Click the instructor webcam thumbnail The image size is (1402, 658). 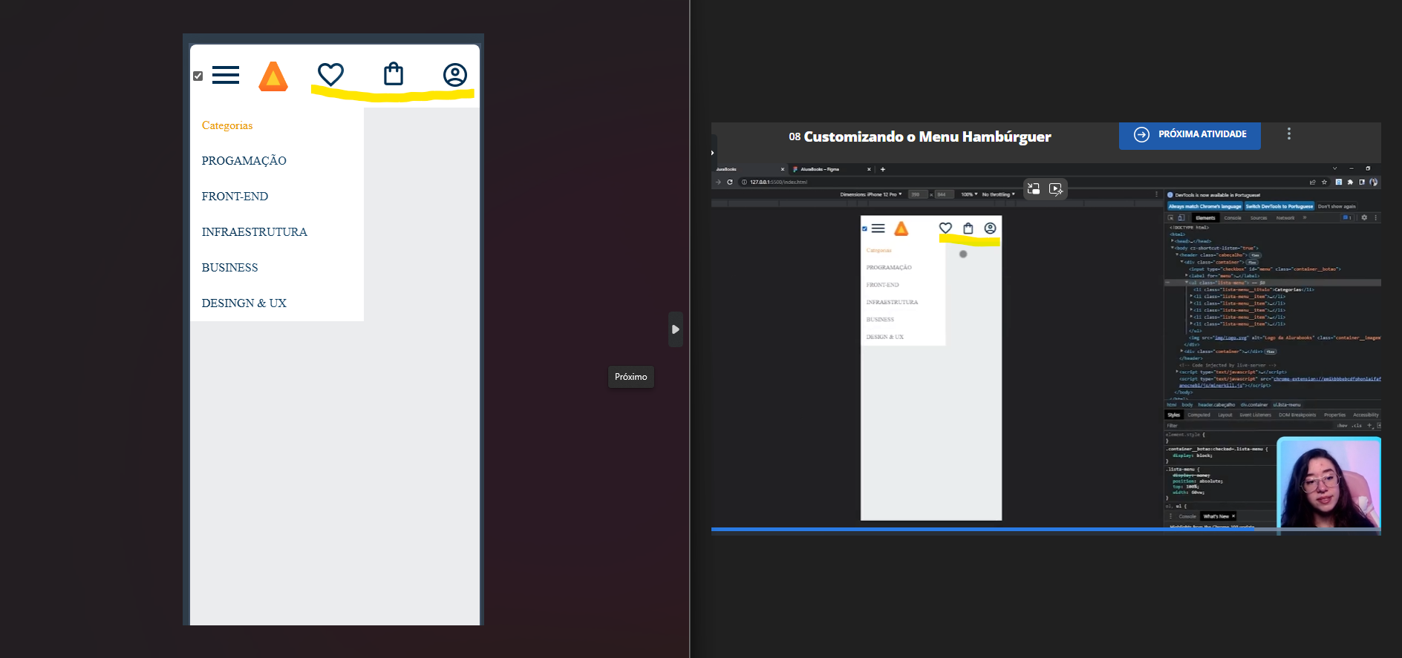(x=1328, y=482)
